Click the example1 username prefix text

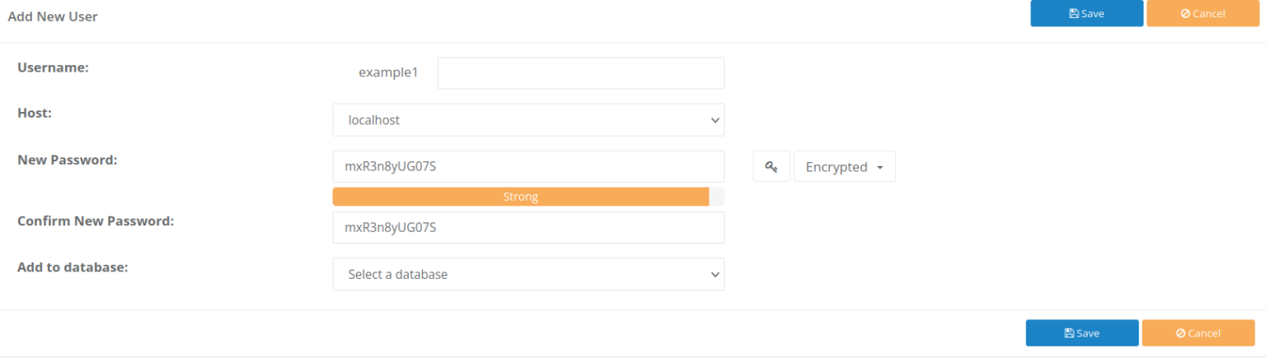(388, 72)
